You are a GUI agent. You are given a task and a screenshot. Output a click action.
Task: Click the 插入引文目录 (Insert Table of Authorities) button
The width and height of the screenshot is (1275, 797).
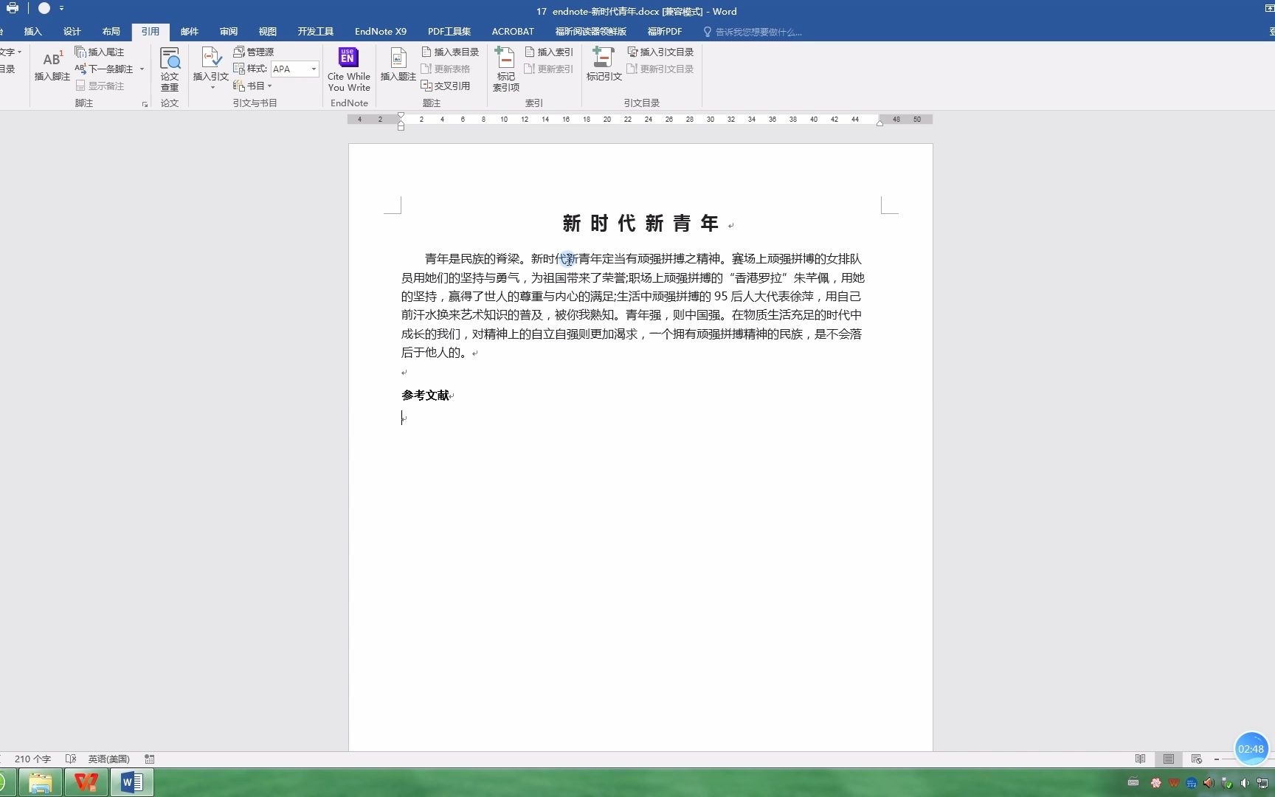tap(661, 52)
